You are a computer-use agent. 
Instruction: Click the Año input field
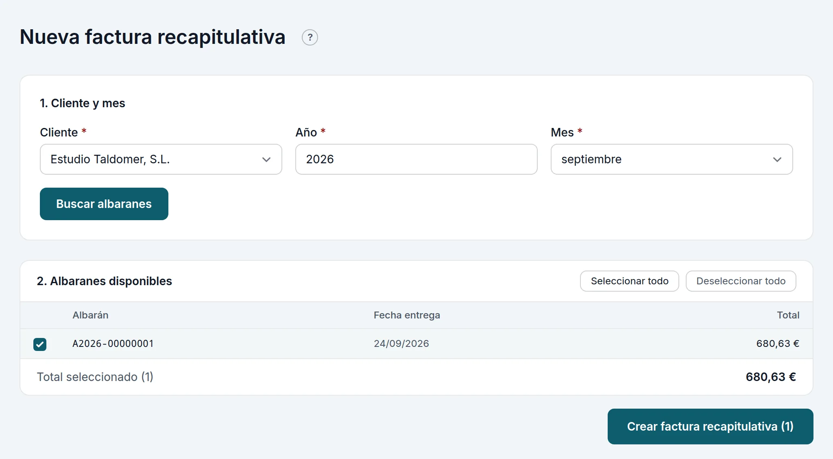coord(416,159)
